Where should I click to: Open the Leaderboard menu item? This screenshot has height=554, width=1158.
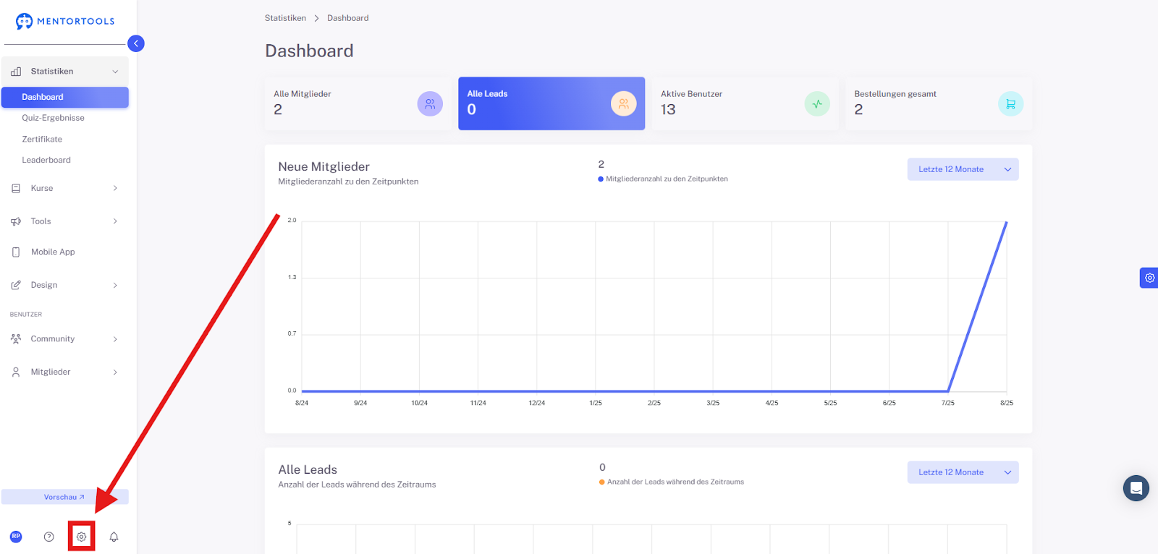coord(46,160)
